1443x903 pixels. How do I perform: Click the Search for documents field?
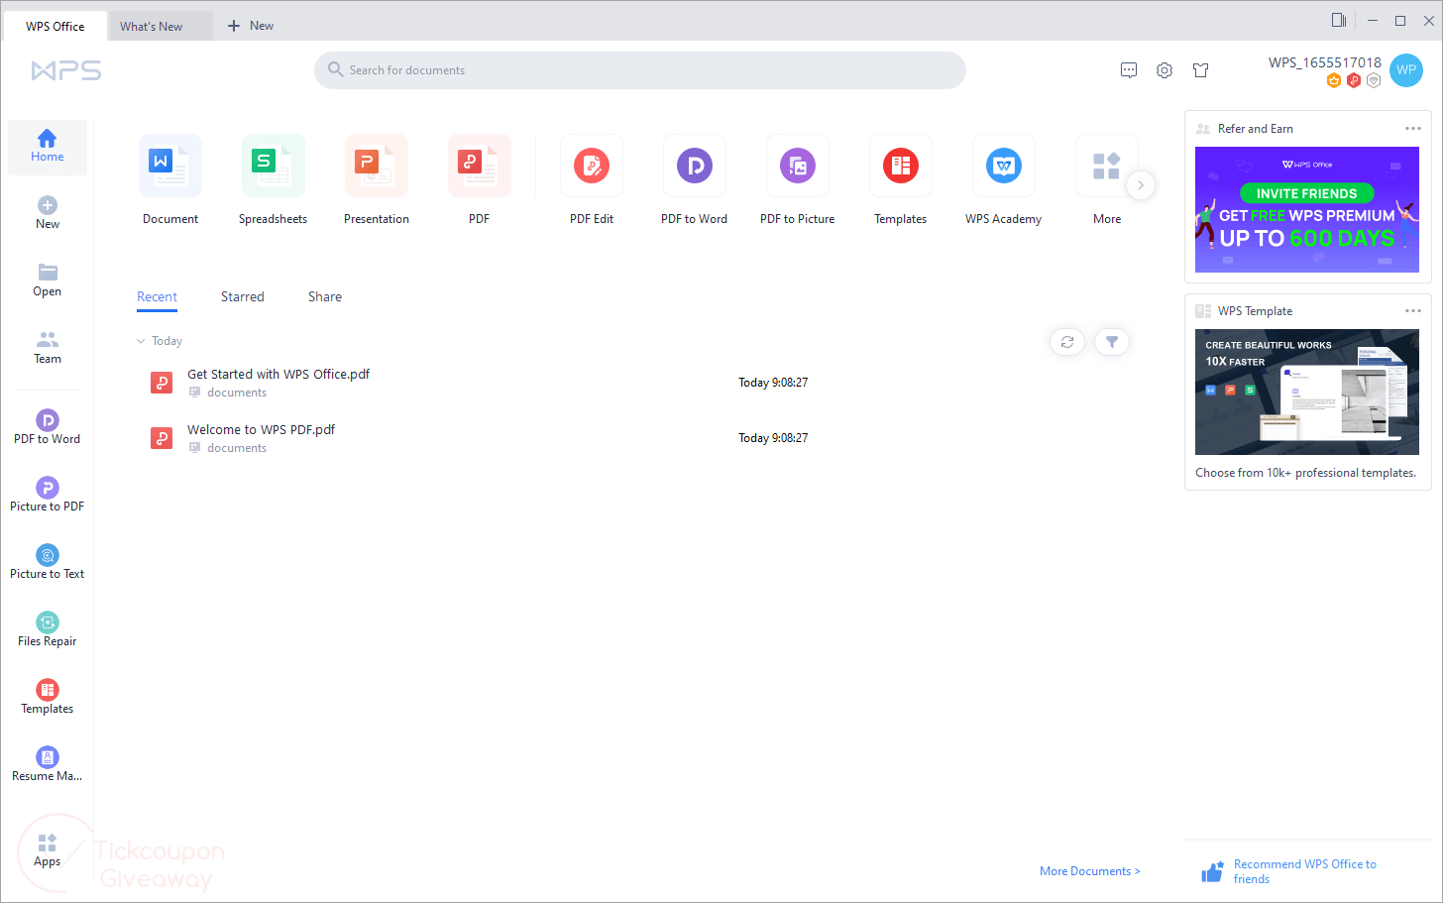coord(640,70)
